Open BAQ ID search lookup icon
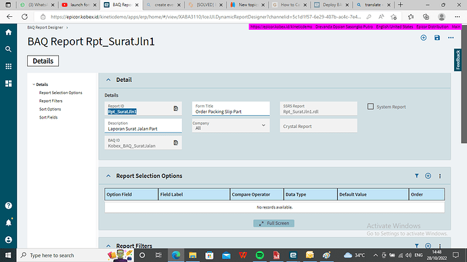 176,143
